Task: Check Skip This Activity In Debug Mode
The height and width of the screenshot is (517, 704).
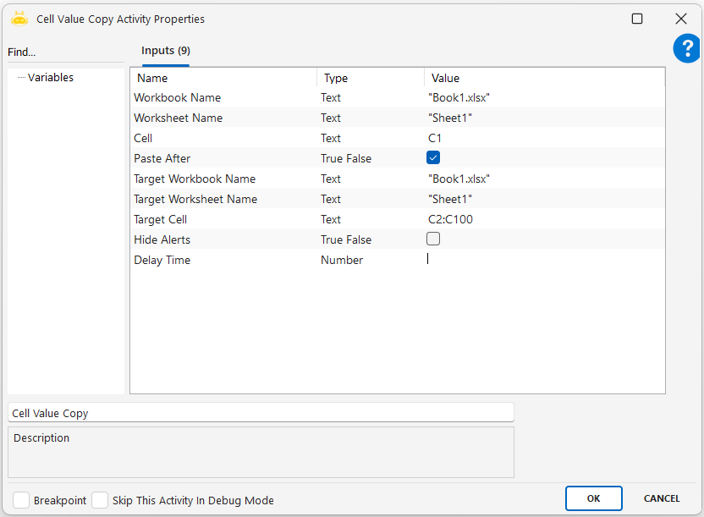Action: (x=100, y=500)
